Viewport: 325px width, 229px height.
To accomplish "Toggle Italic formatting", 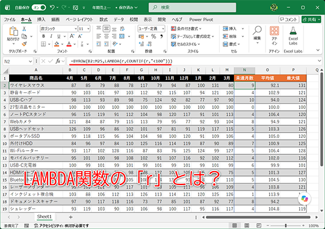I will pyautogui.click(x=51, y=36).
